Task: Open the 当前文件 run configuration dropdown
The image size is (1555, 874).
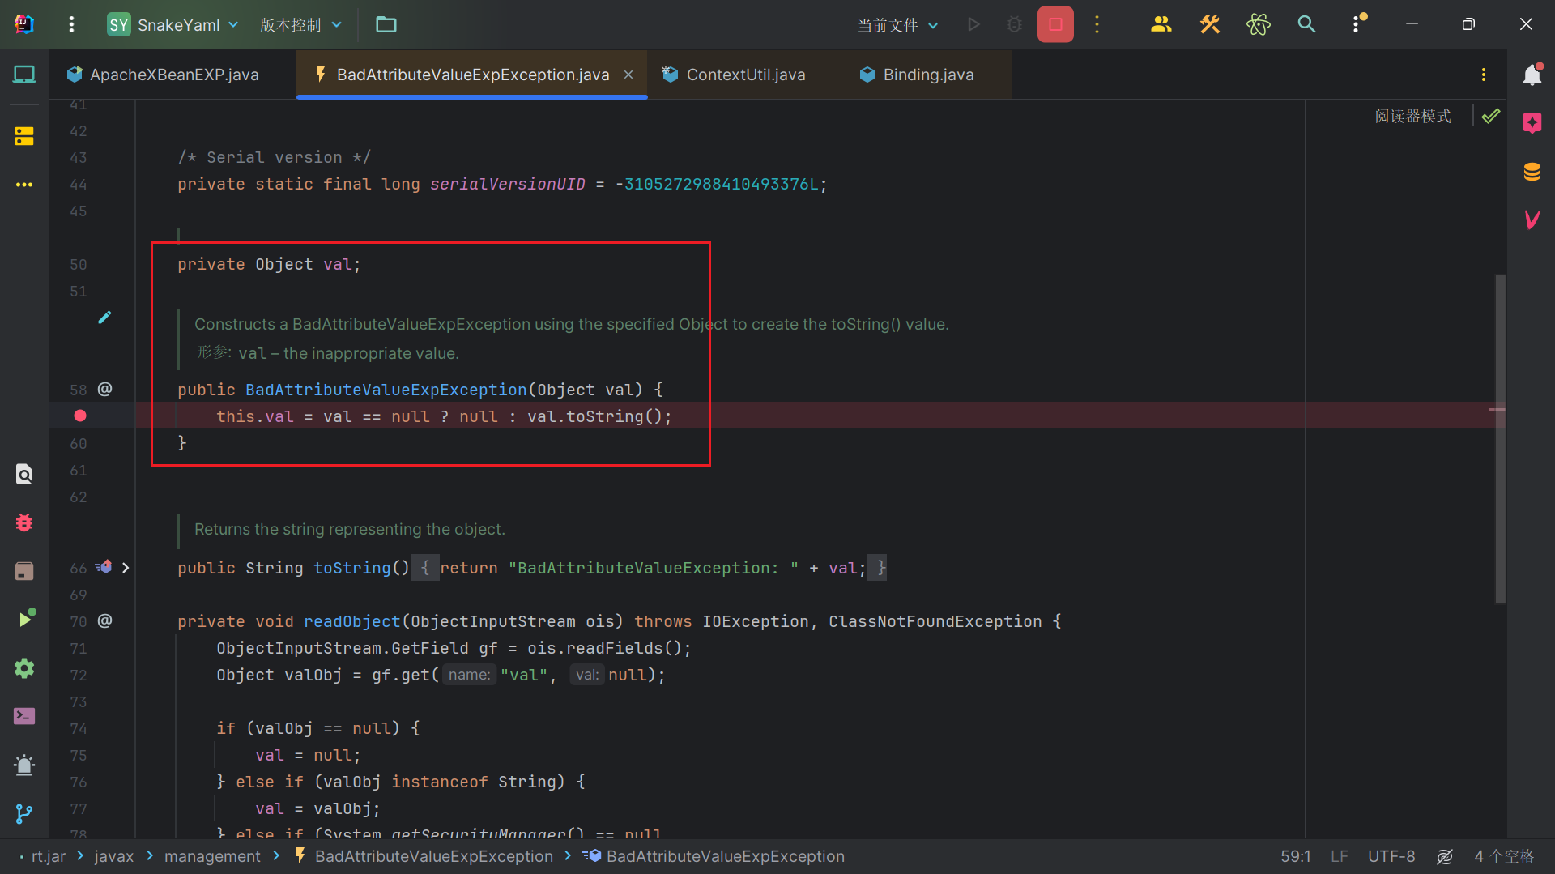Action: click(898, 25)
